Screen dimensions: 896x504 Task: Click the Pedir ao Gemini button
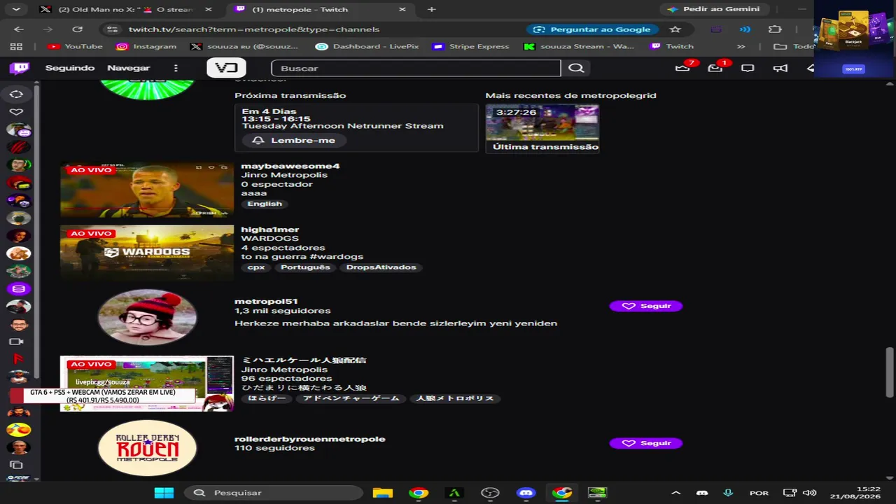(714, 9)
